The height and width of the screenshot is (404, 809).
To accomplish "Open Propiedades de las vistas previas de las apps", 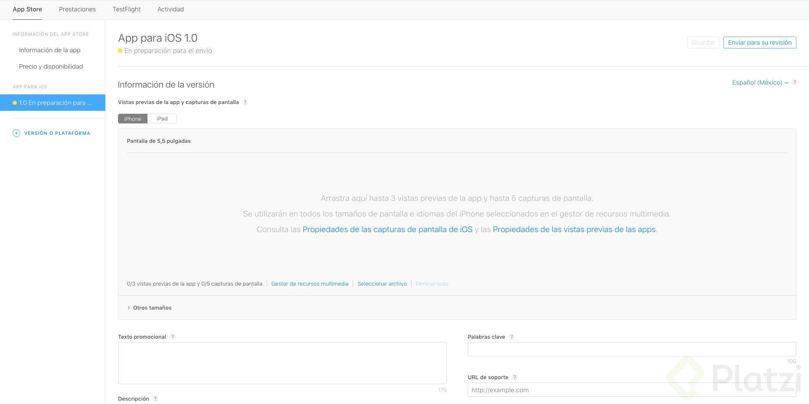I will [574, 230].
